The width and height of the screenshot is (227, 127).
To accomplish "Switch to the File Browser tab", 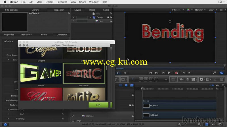I will point(12,10).
